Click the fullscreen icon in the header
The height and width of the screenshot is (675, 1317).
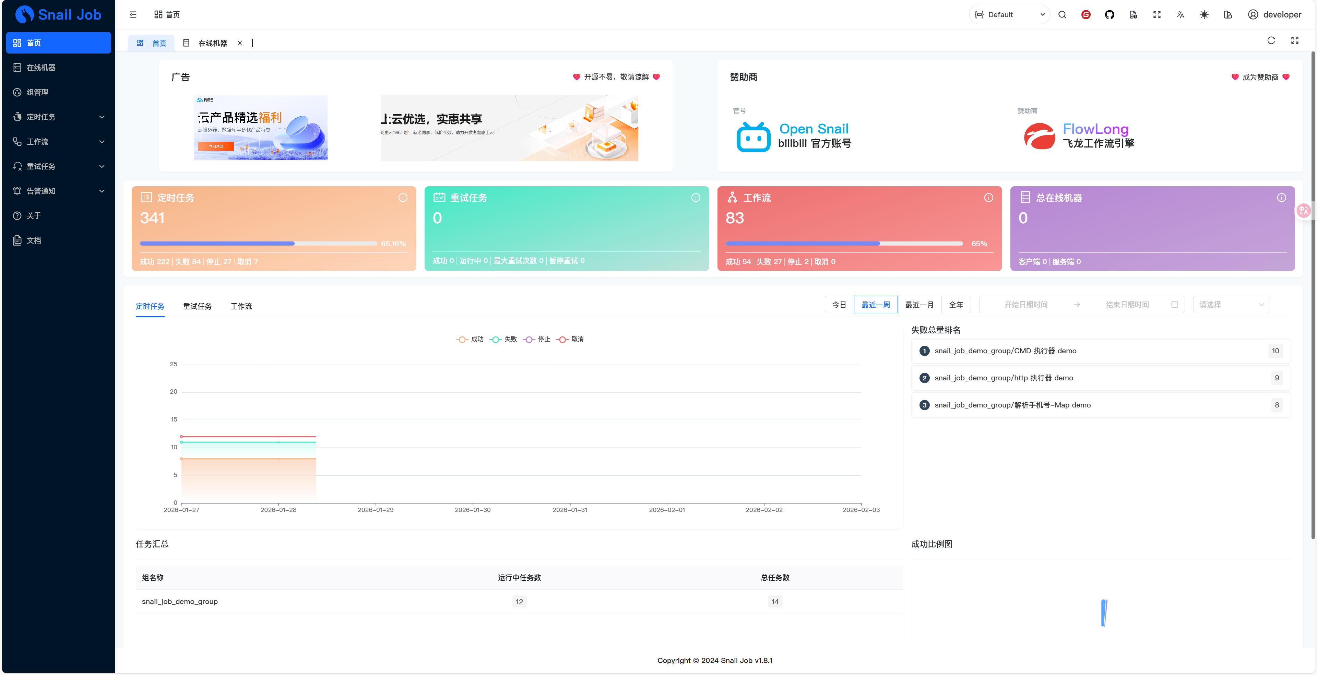[1156, 14]
